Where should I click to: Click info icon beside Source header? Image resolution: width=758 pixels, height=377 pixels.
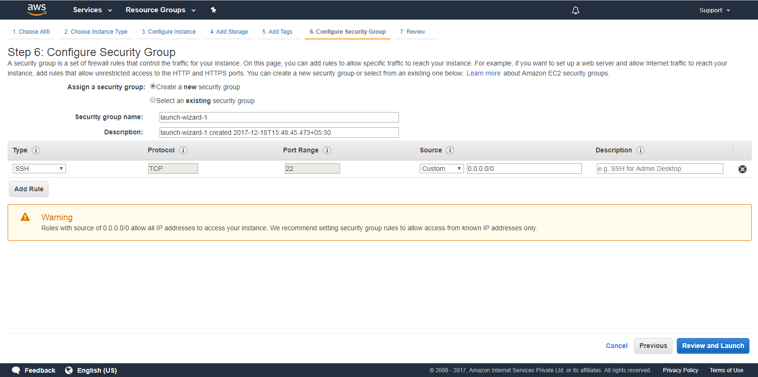pyautogui.click(x=450, y=151)
